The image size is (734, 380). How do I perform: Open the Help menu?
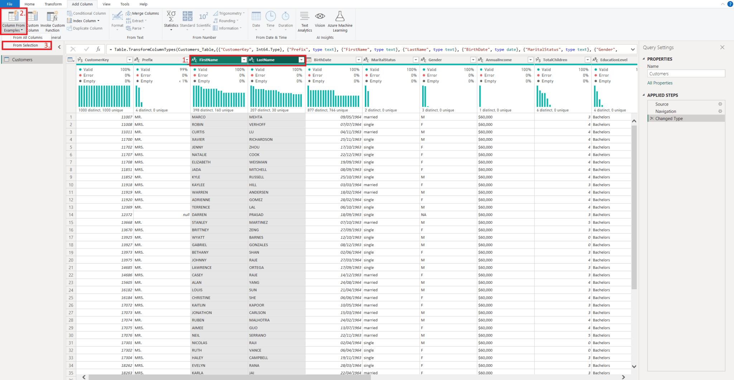point(143,4)
